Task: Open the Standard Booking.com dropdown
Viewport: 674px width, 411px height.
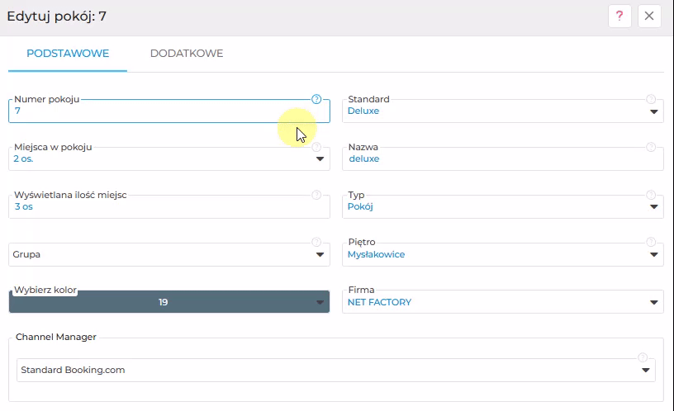Action: pos(335,370)
